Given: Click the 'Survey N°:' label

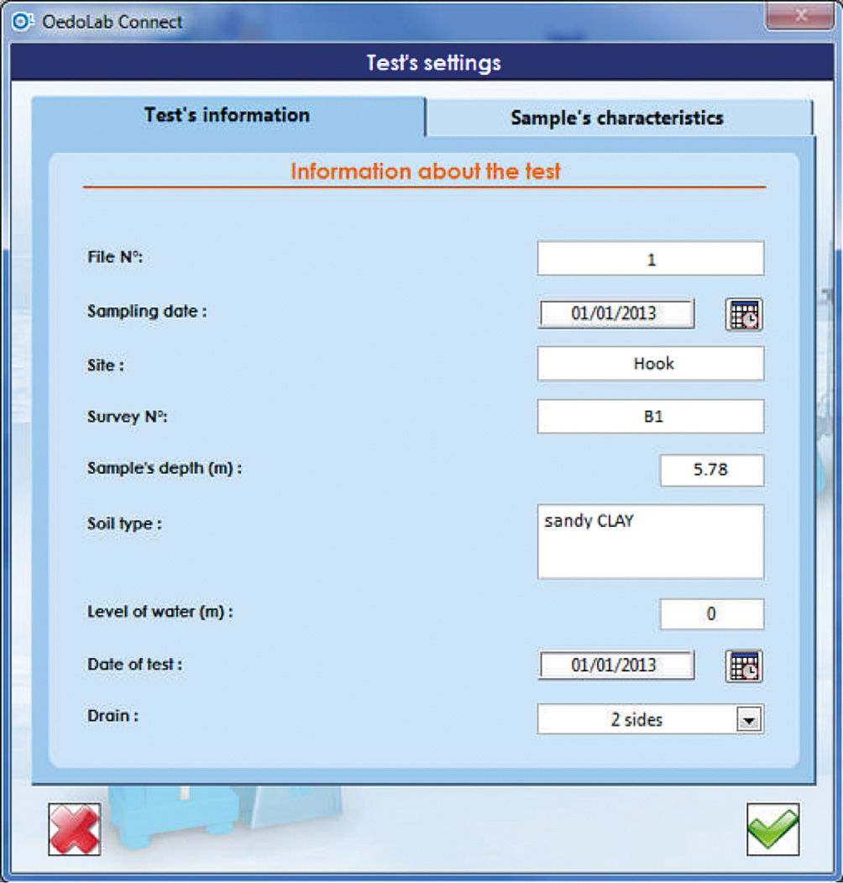Looking at the screenshot, I should 127,417.
